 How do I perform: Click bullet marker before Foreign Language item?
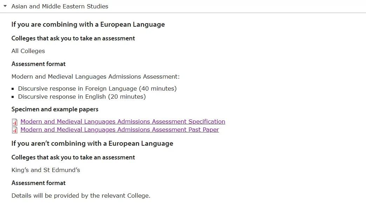coord(13,89)
